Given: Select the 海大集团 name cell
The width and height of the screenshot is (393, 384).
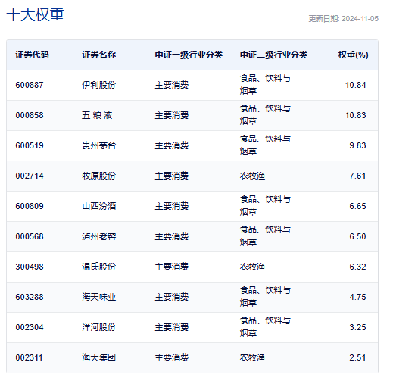Looking at the screenshot, I should [x=98, y=357].
